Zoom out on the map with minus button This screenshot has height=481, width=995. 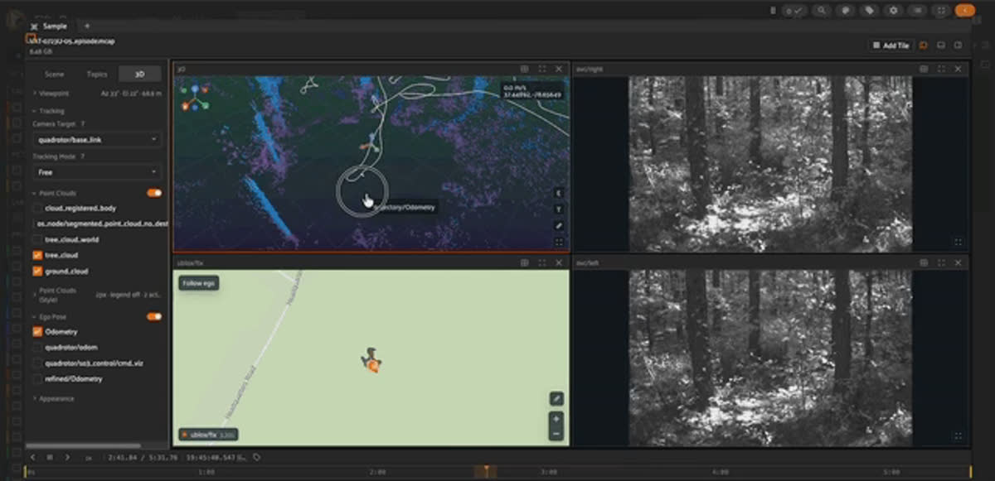click(556, 434)
